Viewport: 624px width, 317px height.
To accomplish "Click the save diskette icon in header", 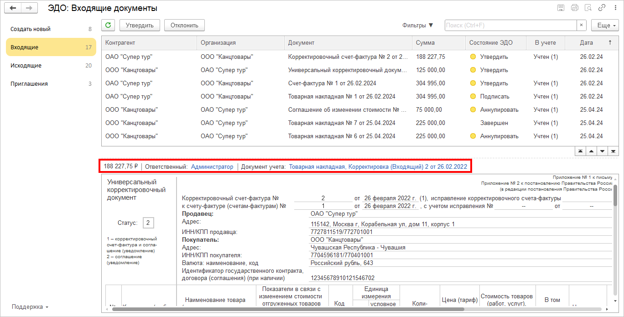I will coord(561,8).
